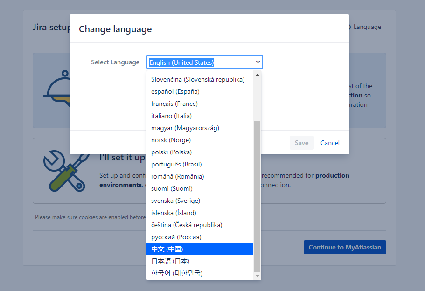
Task: Pick română (România) from dropdown
Action: [200, 176]
